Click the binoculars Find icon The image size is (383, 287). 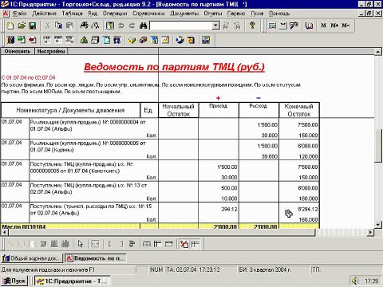[x=144, y=26]
